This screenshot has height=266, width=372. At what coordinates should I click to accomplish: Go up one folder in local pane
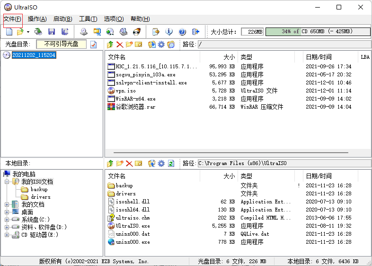[110, 163]
